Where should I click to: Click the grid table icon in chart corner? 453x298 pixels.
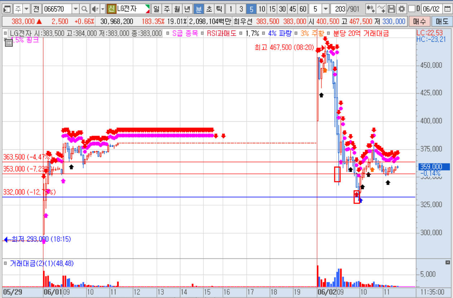tap(8, 43)
